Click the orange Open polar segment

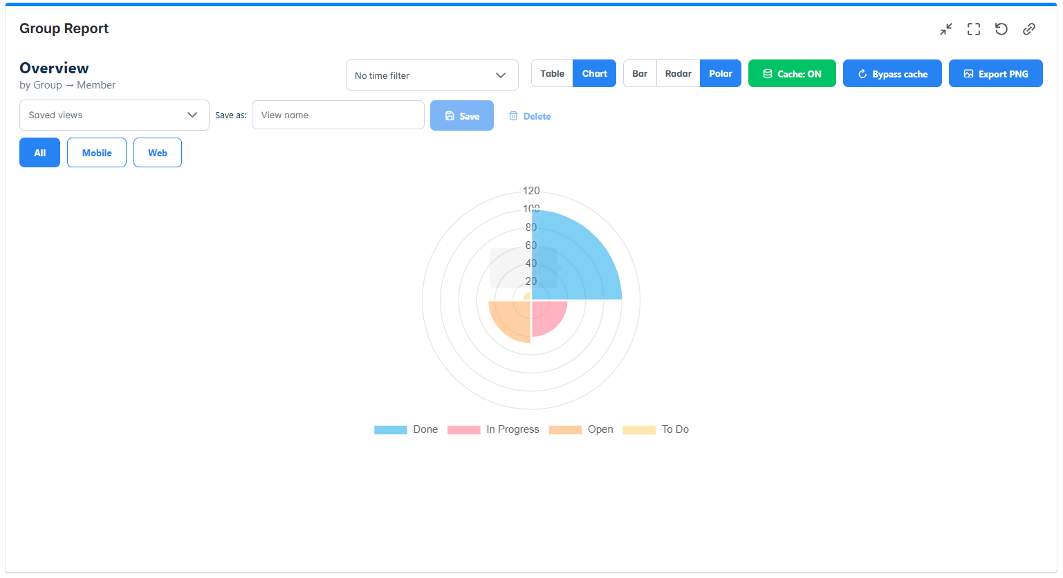coord(512,319)
